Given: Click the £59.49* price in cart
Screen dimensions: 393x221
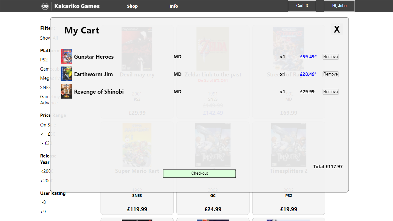Looking at the screenshot, I should (308, 57).
